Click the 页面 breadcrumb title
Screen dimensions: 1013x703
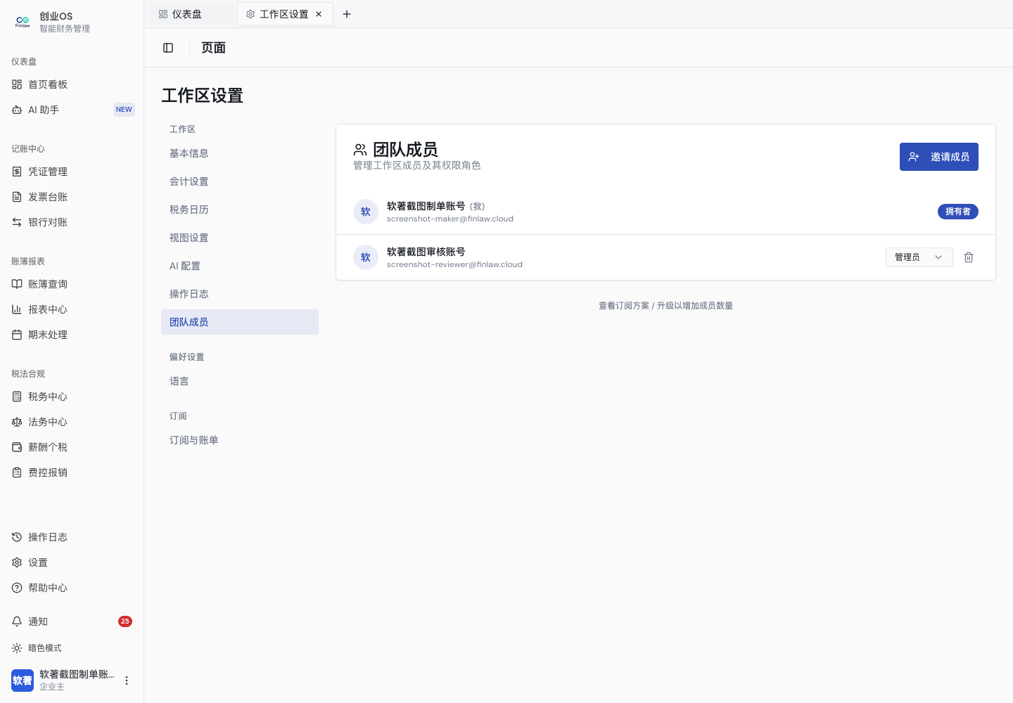point(213,48)
